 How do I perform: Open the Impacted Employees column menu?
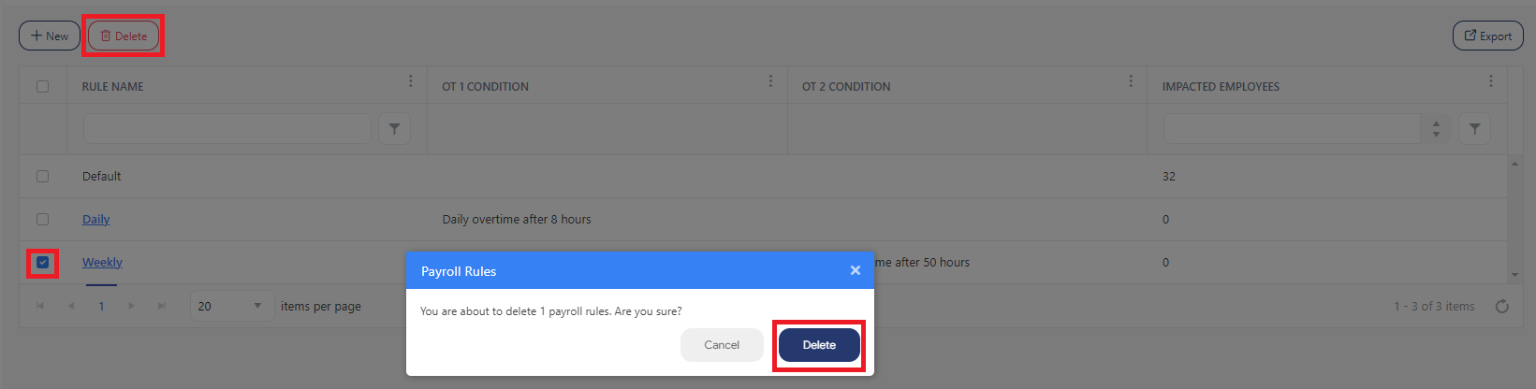click(1490, 82)
